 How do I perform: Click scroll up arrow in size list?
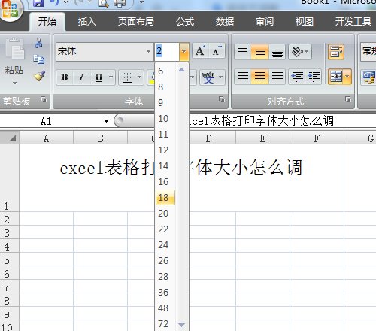[181, 70]
